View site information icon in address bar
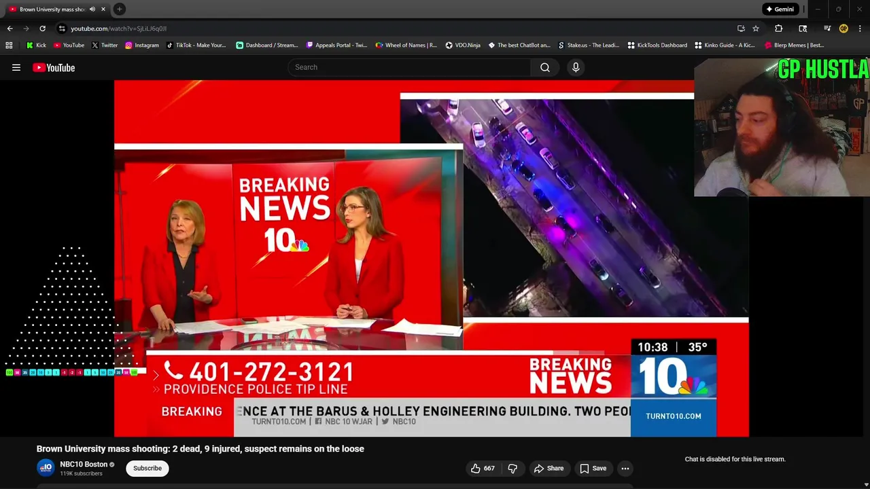This screenshot has height=489, width=870. [x=62, y=29]
